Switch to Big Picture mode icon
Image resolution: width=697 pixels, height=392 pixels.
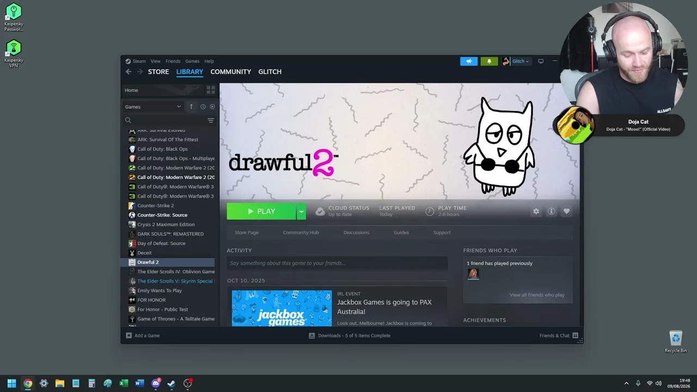(541, 62)
